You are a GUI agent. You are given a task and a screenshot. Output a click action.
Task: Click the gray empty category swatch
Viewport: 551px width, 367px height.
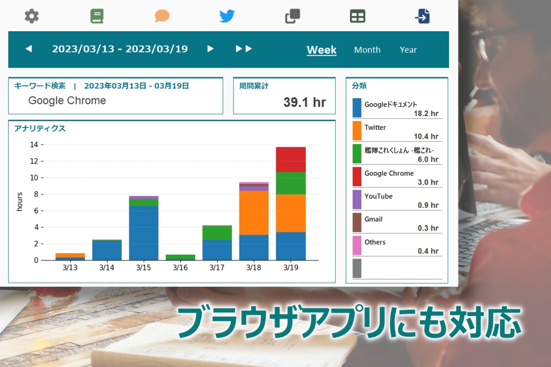point(357,269)
